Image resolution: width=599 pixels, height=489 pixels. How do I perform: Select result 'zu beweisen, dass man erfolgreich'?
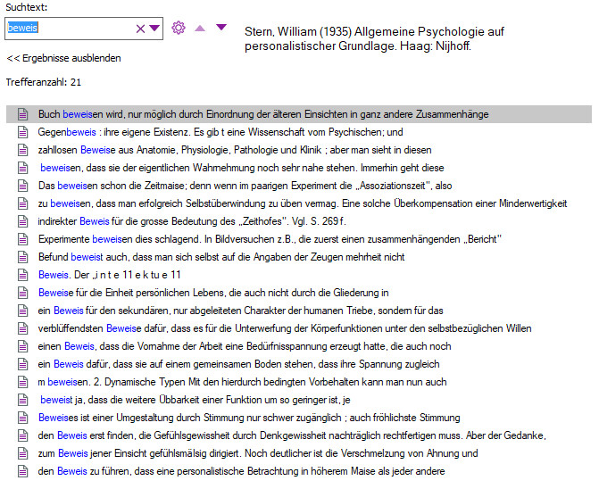point(303,203)
